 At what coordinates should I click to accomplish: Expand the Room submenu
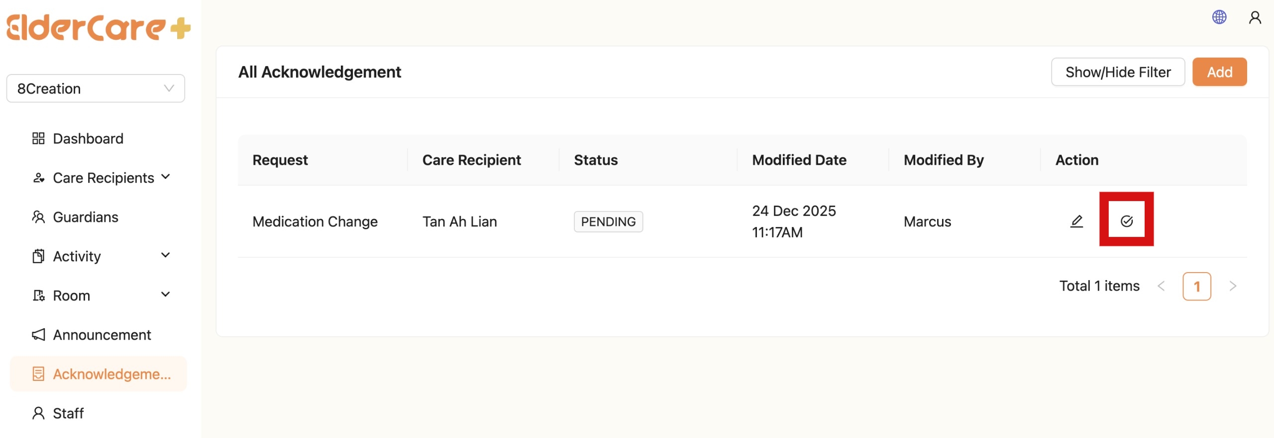[166, 295]
